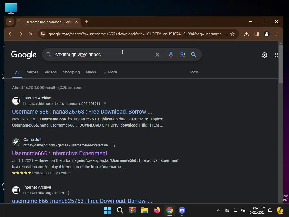
Task: Open Chrome downloads icon
Action: [246, 34]
